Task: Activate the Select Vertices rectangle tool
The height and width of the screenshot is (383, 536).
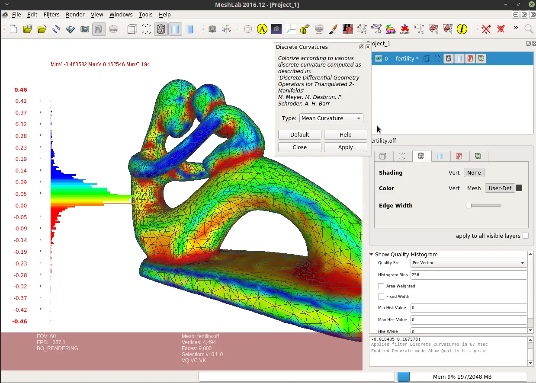Action: [419, 29]
